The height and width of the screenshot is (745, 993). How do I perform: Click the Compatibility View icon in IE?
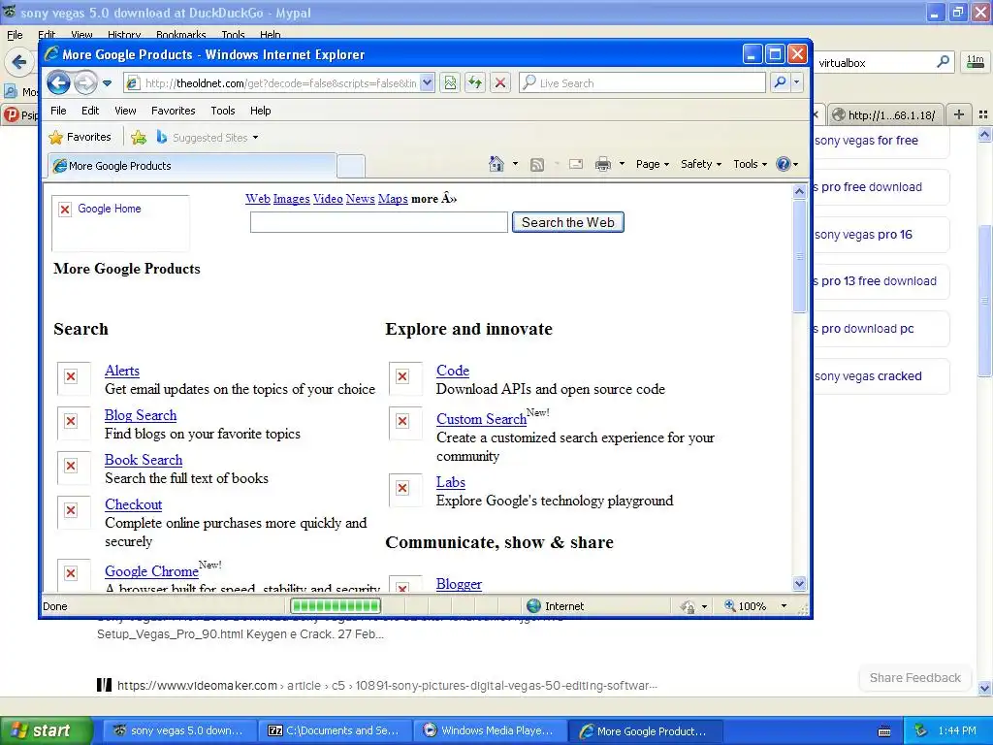pyautogui.click(x=450, y=83)
